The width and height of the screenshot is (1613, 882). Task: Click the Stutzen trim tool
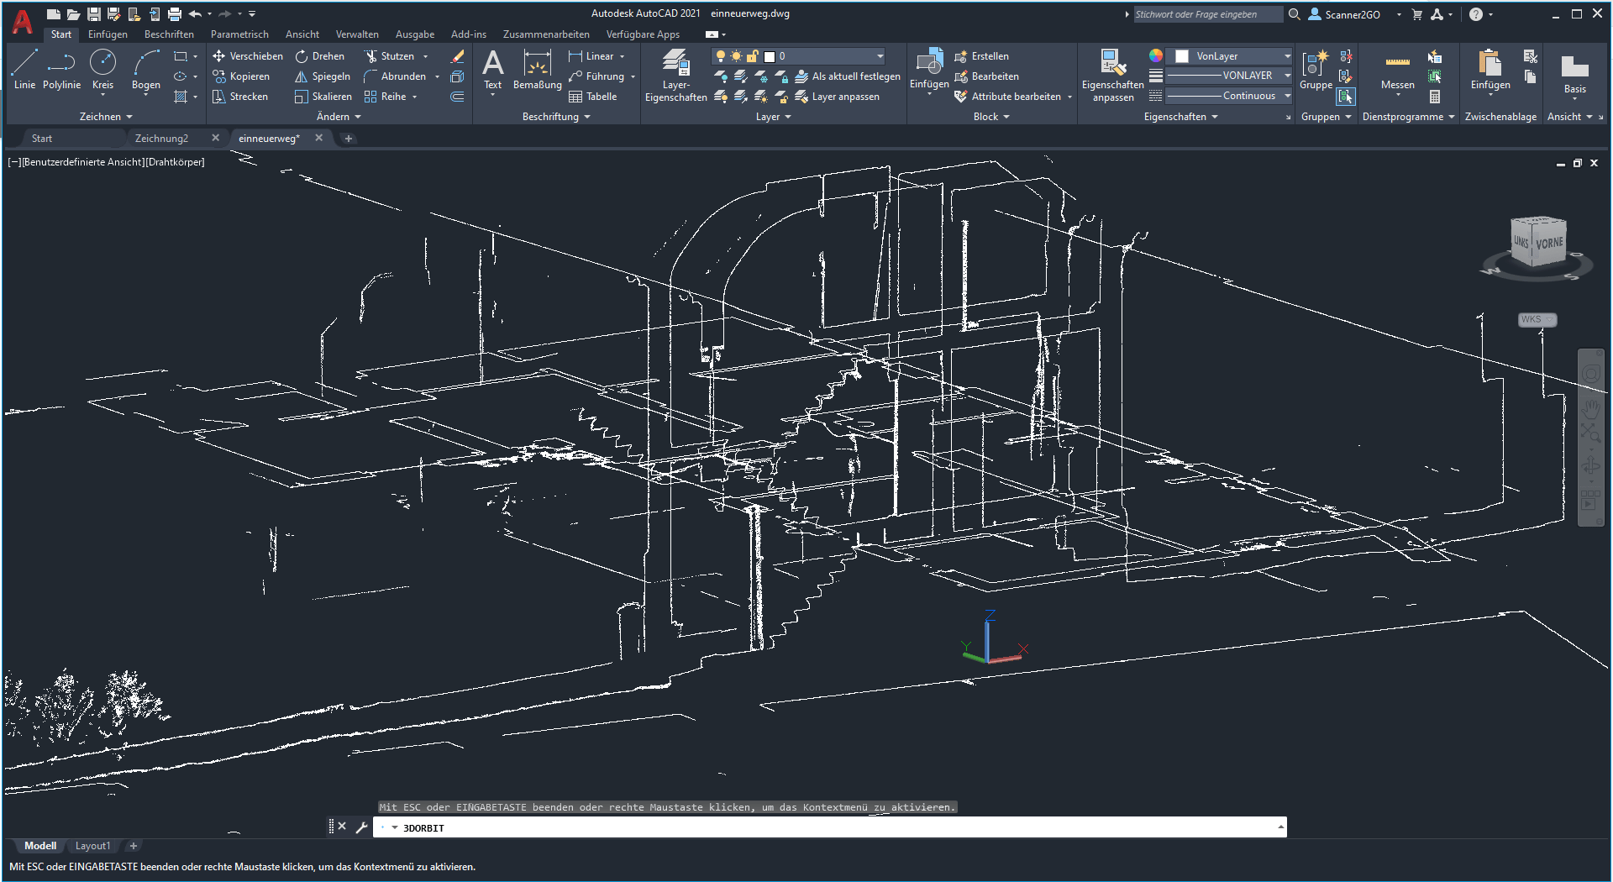click(x=389, y=56)
